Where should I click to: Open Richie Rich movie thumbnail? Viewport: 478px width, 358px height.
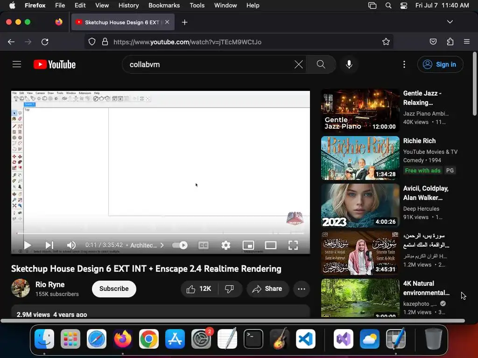click(360, 158)
